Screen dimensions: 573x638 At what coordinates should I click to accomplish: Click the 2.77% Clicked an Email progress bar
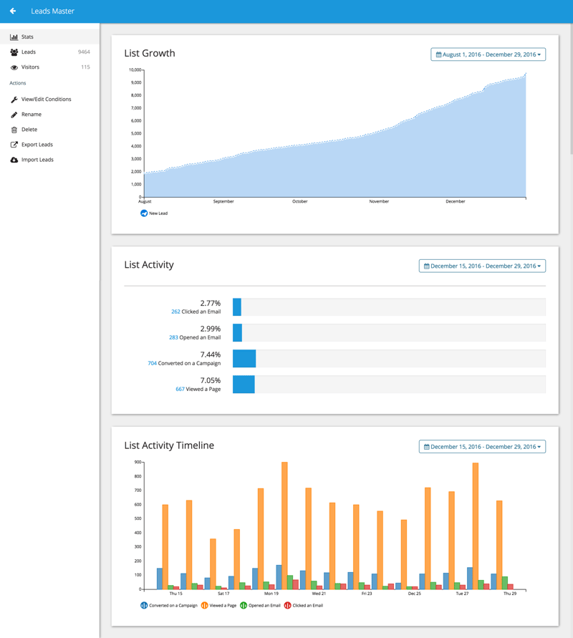click(x=389, y=307)
